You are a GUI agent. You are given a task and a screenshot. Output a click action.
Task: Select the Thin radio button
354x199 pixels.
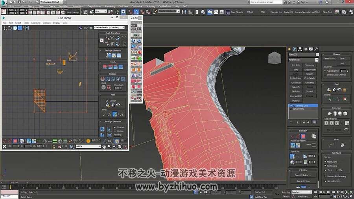pyautogui.click(x=337, y=170)
